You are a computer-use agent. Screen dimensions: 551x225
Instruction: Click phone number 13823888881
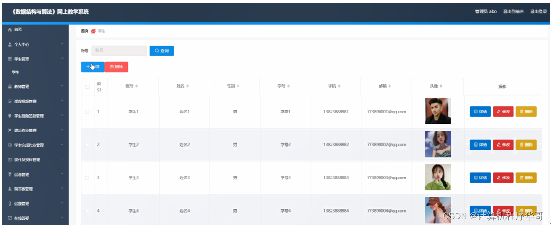pos(336,112)
